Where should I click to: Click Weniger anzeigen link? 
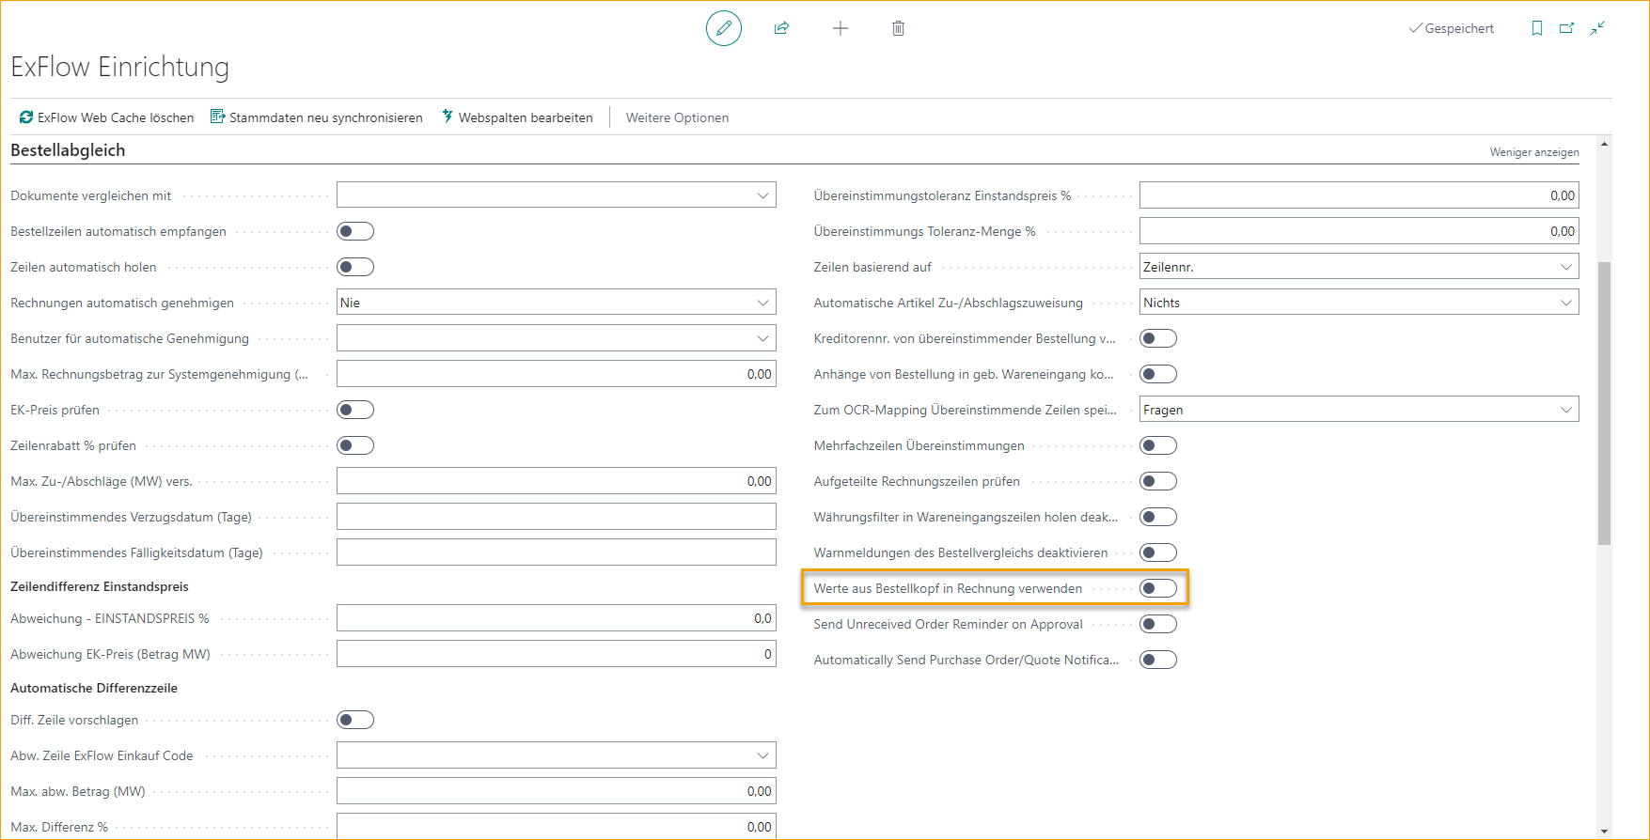[x=1534, y=152]
